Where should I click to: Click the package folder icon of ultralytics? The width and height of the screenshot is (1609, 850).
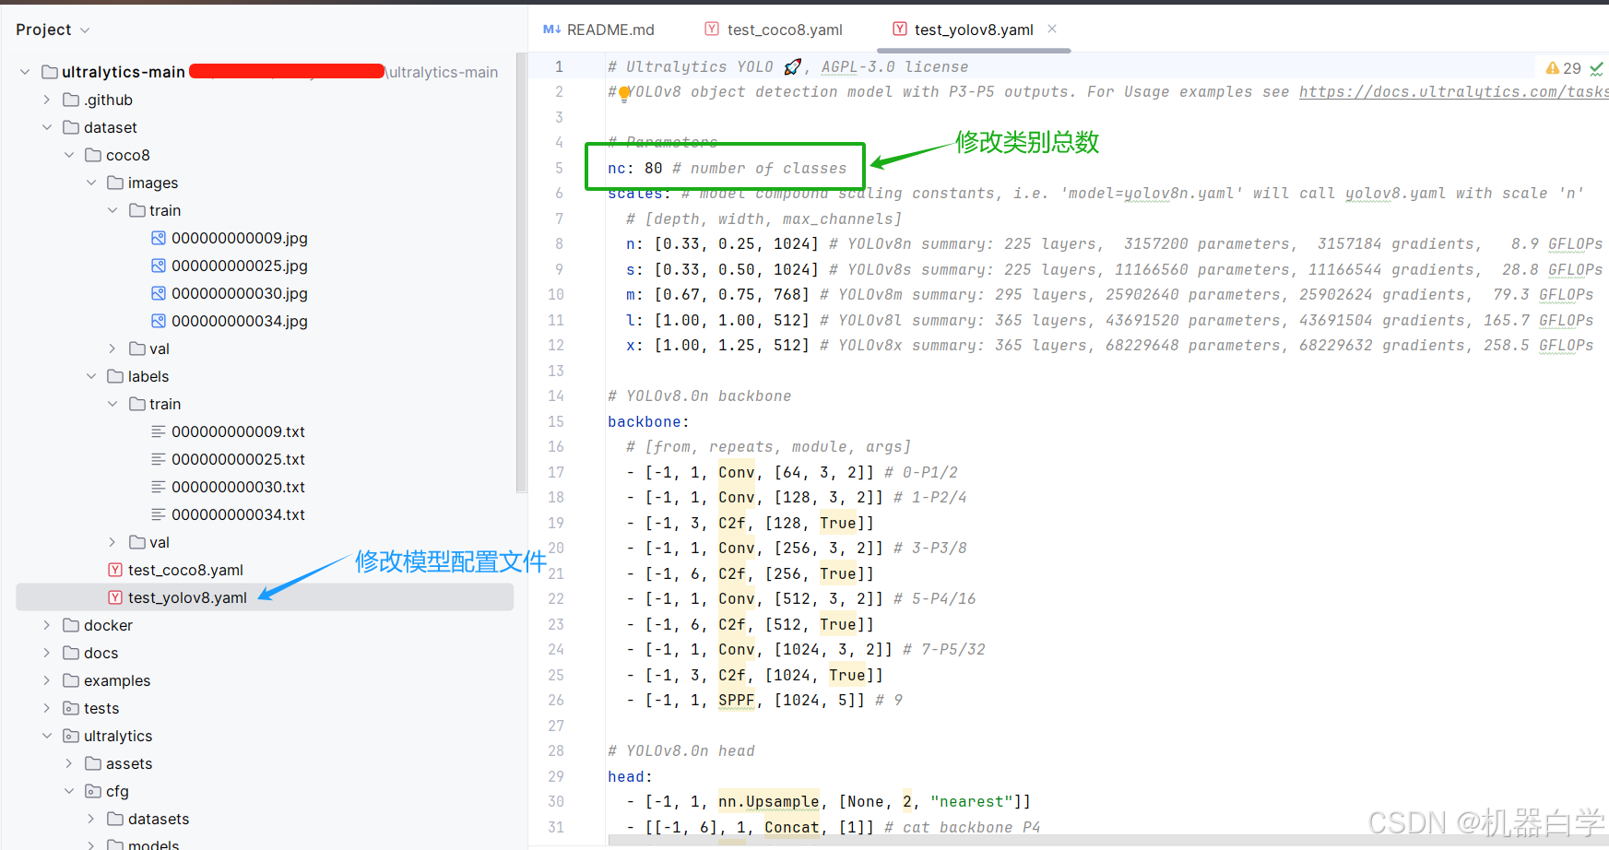[x=71, y=736]
